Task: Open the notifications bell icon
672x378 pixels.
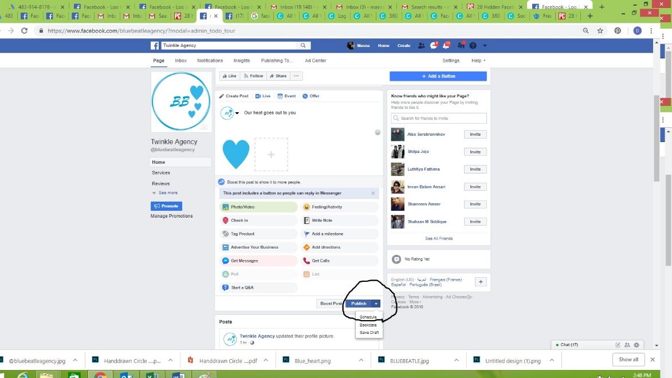Action: 446,46
